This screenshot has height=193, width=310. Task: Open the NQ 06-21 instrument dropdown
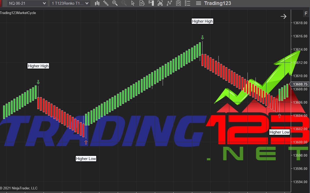pos(27,3)
